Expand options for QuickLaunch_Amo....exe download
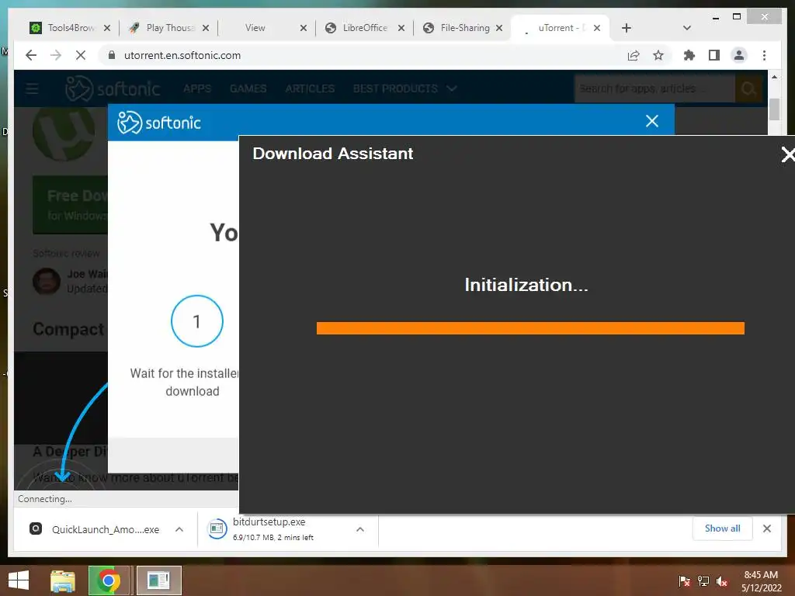 point(179,529)
